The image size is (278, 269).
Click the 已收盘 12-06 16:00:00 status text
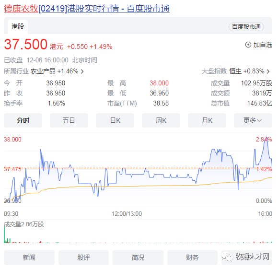36,60
